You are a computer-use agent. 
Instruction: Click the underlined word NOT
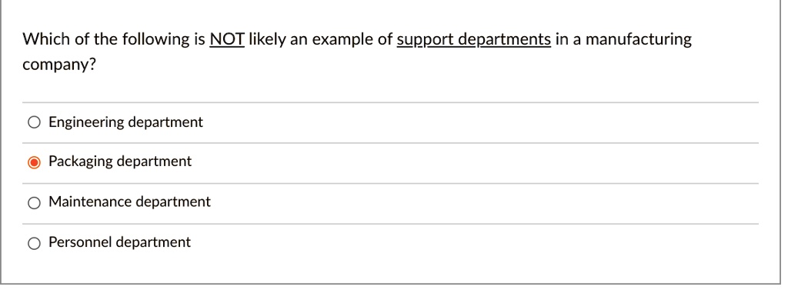pos(227,39)
